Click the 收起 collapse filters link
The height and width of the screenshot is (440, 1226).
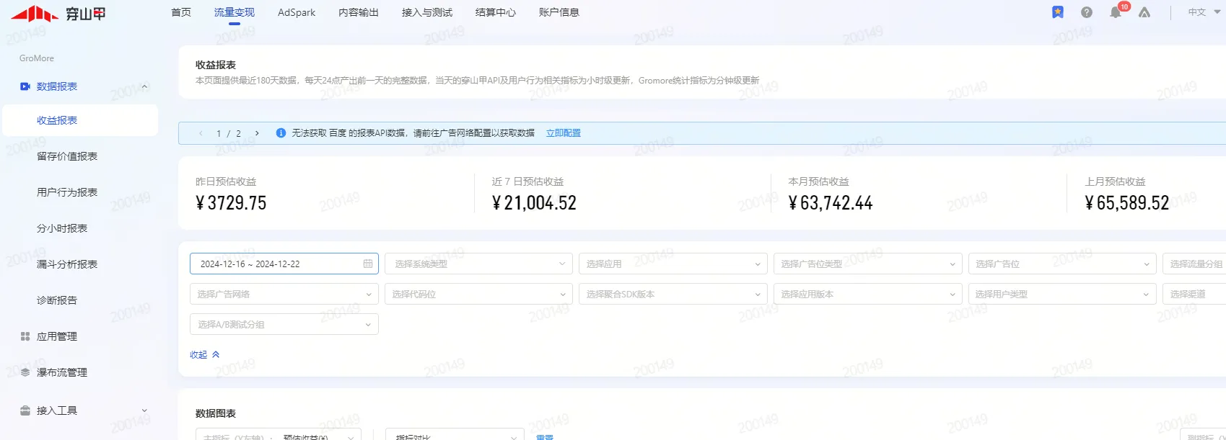tap(198, 354)
